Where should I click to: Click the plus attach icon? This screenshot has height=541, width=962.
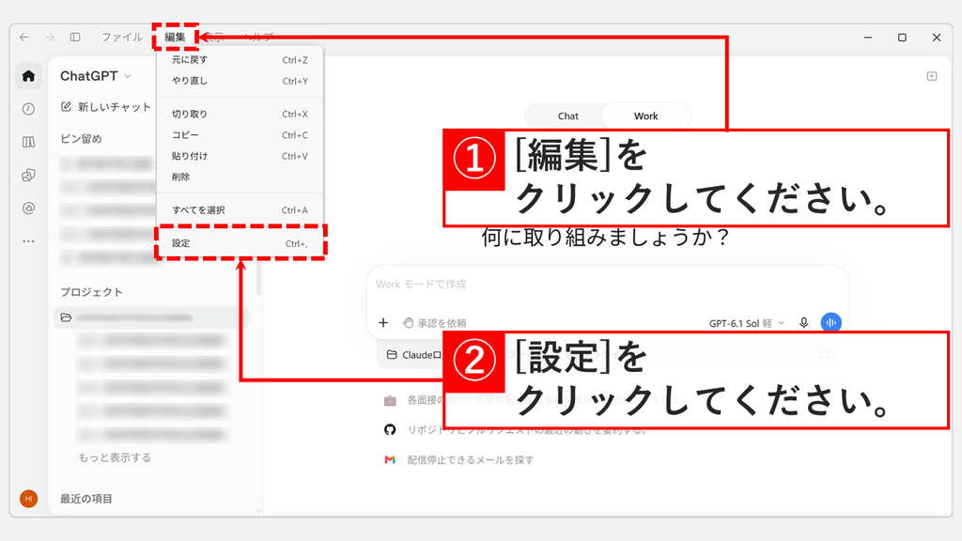(x=383, y=323)
